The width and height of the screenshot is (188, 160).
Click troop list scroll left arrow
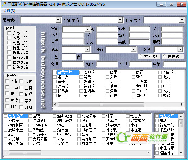(x=55, y=104)
